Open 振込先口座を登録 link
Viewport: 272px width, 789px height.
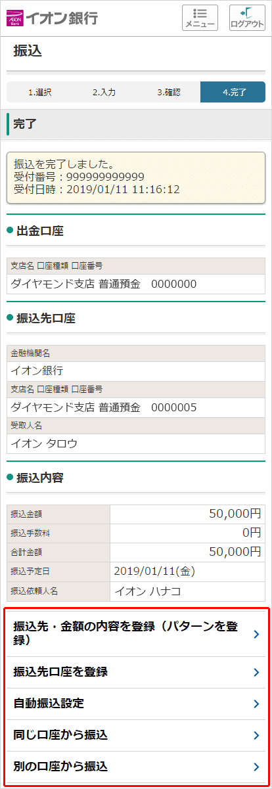point(136,672)
